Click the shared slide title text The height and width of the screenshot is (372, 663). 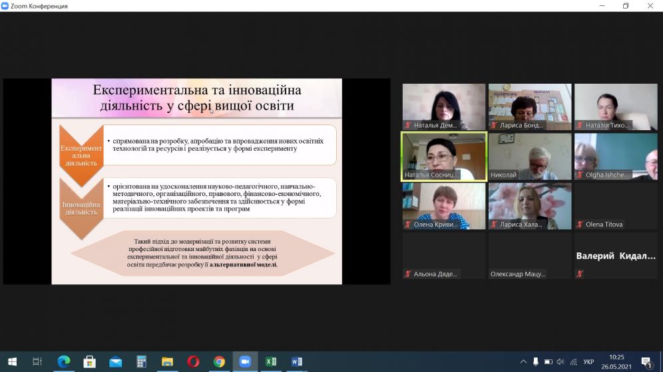click(197, 98)
